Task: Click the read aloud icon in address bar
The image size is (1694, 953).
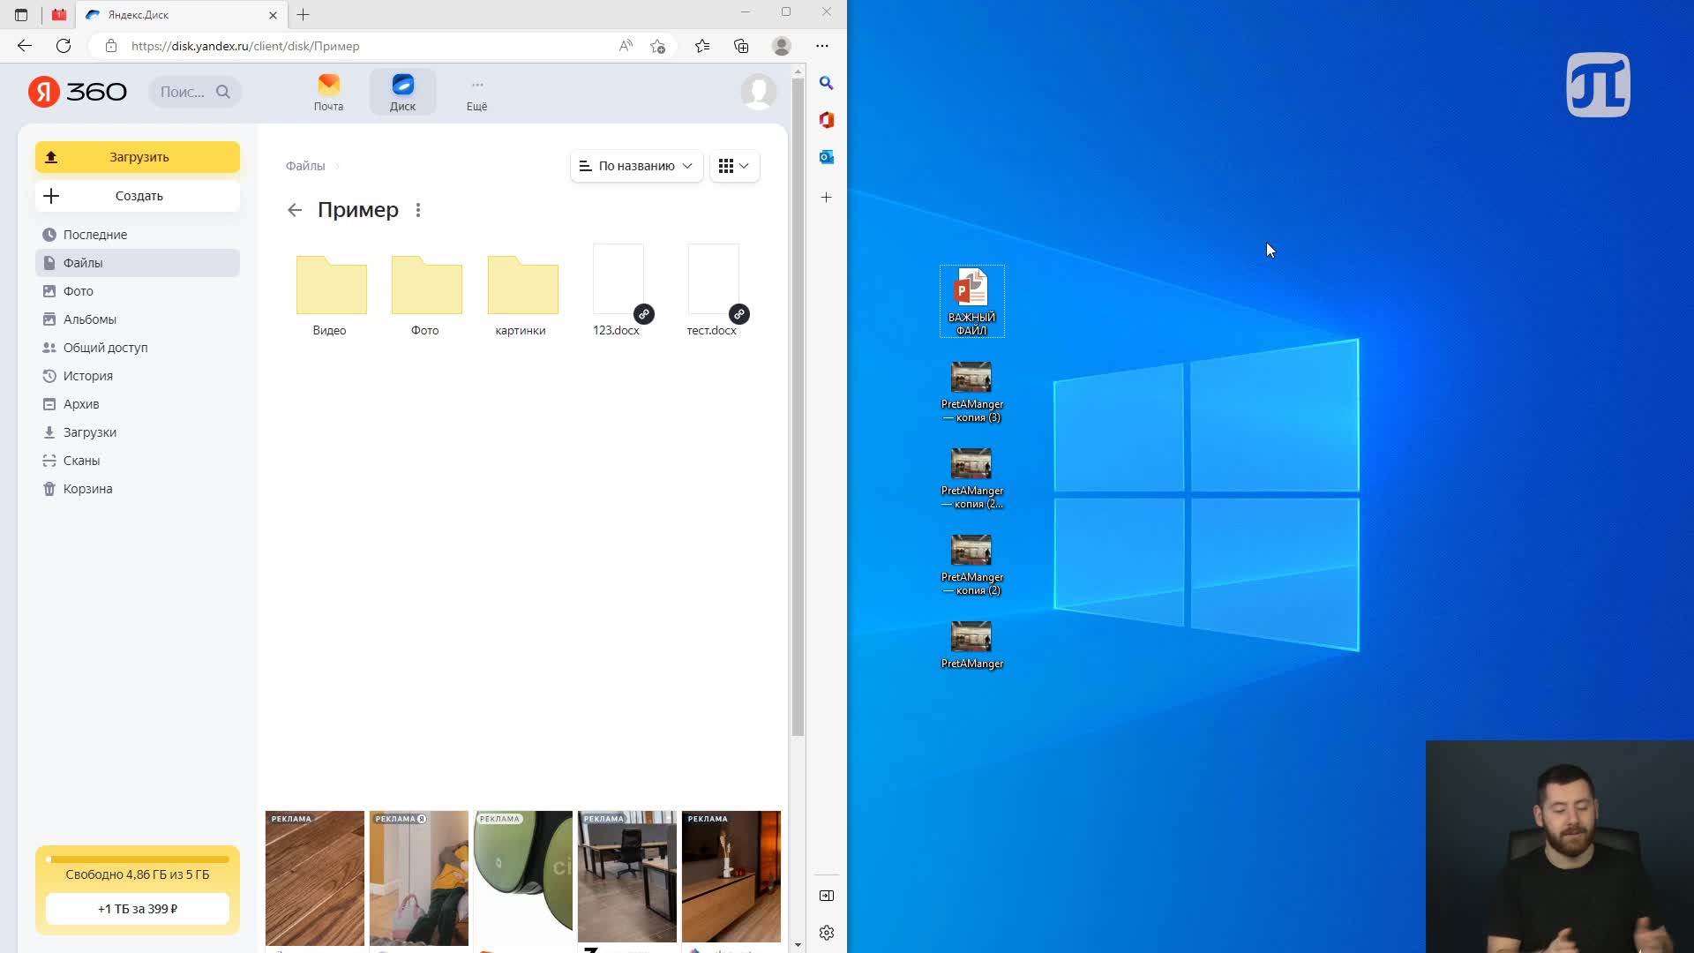Action: [x=626, y=46]
